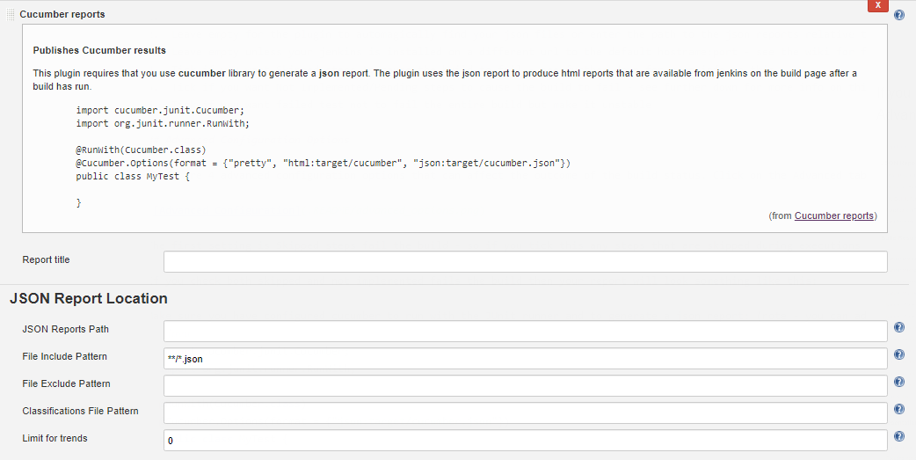Click the 'JSON Report Location' heading
Screen dimensions: 916x460
tap(89, 299)
